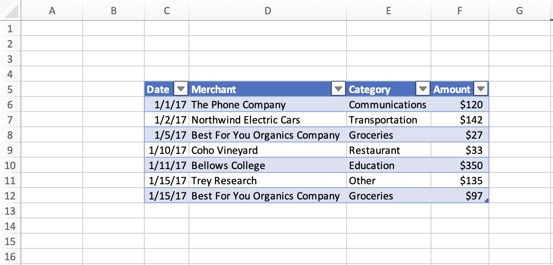Select column F header
The image size is (553, 265).
point(459,11)
